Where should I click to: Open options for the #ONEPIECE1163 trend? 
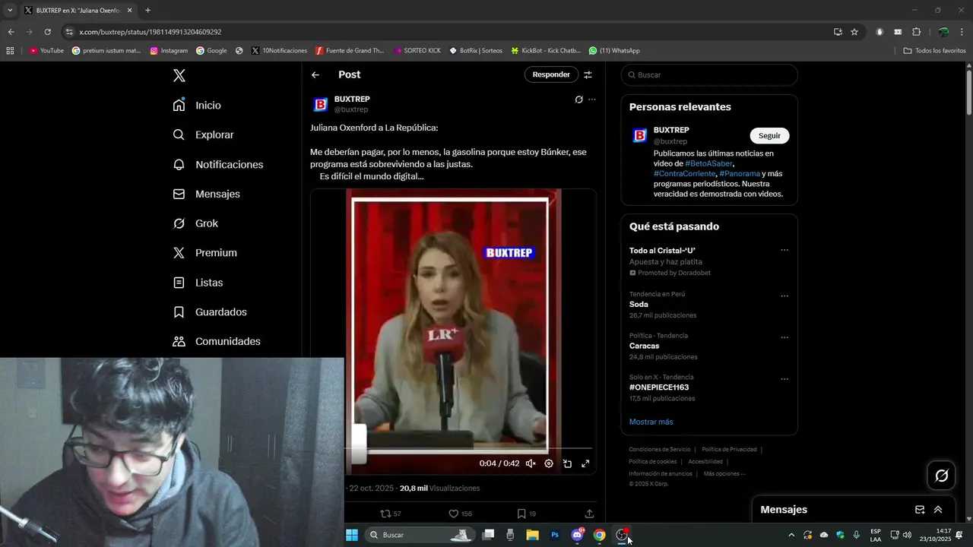(784, 379)
